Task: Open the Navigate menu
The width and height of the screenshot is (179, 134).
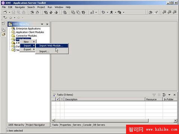Action: (20, 7)
